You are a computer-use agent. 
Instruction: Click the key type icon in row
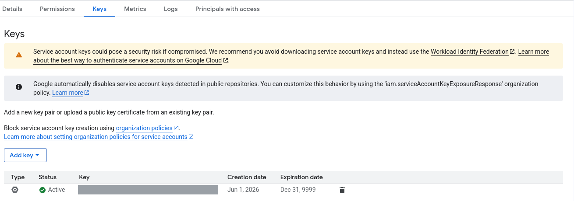click(x=15, y=190)
